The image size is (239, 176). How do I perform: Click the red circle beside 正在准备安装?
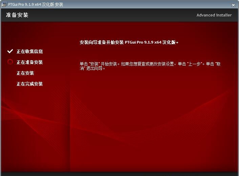(x=10, y=62)
